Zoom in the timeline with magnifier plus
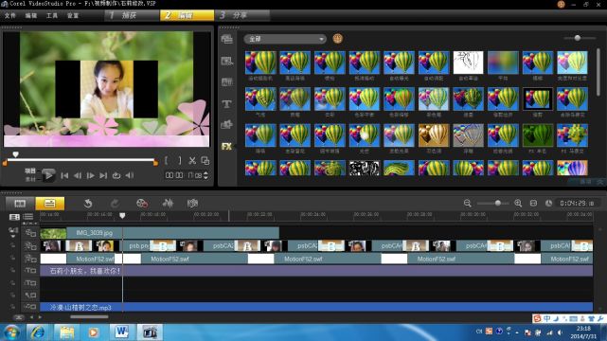This screenshot has width=607, height=341. tap(518, 204)
